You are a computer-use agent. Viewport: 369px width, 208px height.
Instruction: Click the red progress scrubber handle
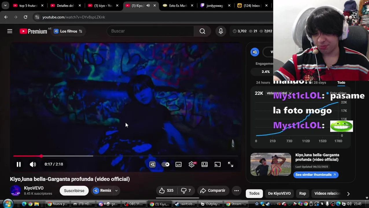(41, 156)
